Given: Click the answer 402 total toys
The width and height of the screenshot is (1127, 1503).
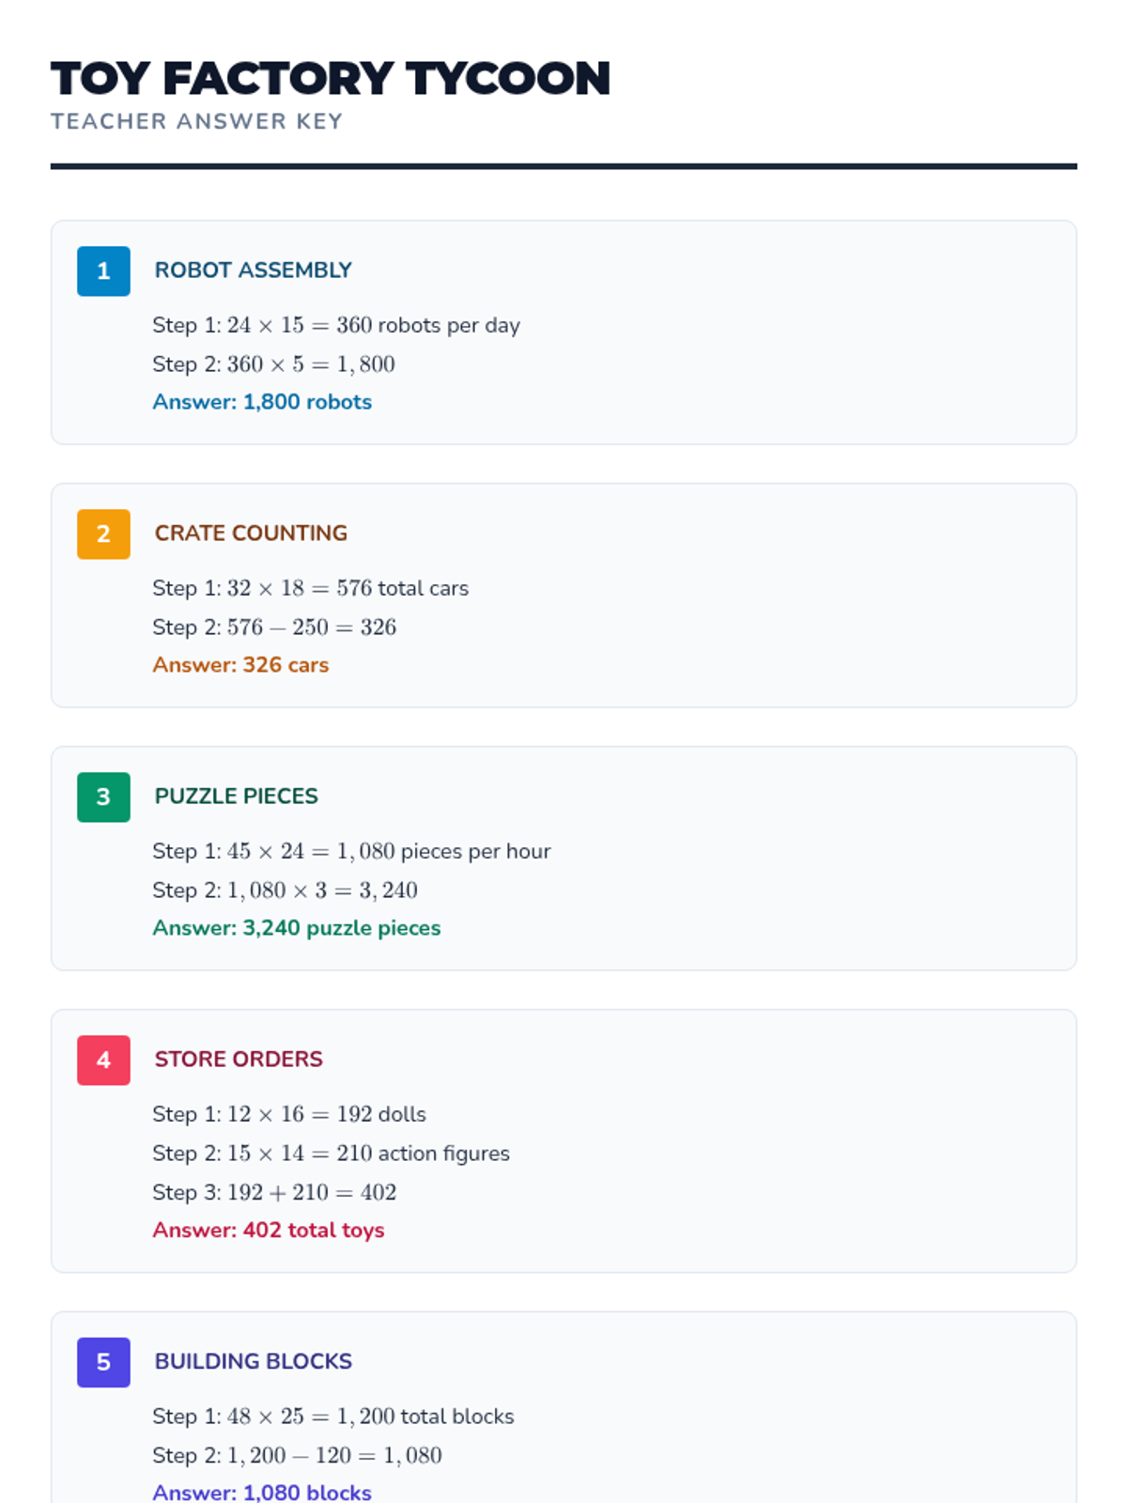Looking at the screenshot, I should [269, 1231].
